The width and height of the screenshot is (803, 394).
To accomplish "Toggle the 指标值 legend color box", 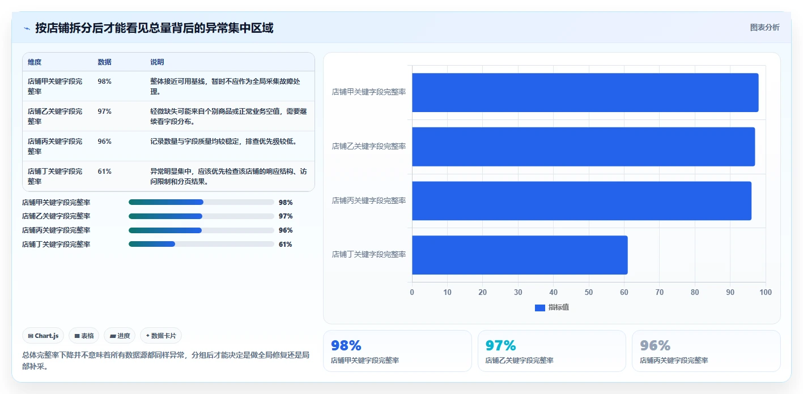I will pyautogui.click(x=540, y=307).
